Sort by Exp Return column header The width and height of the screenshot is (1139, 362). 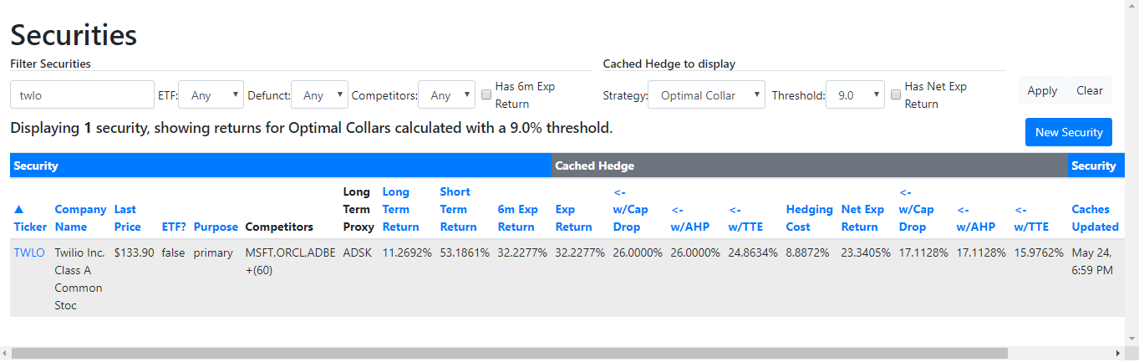[574, 218]
